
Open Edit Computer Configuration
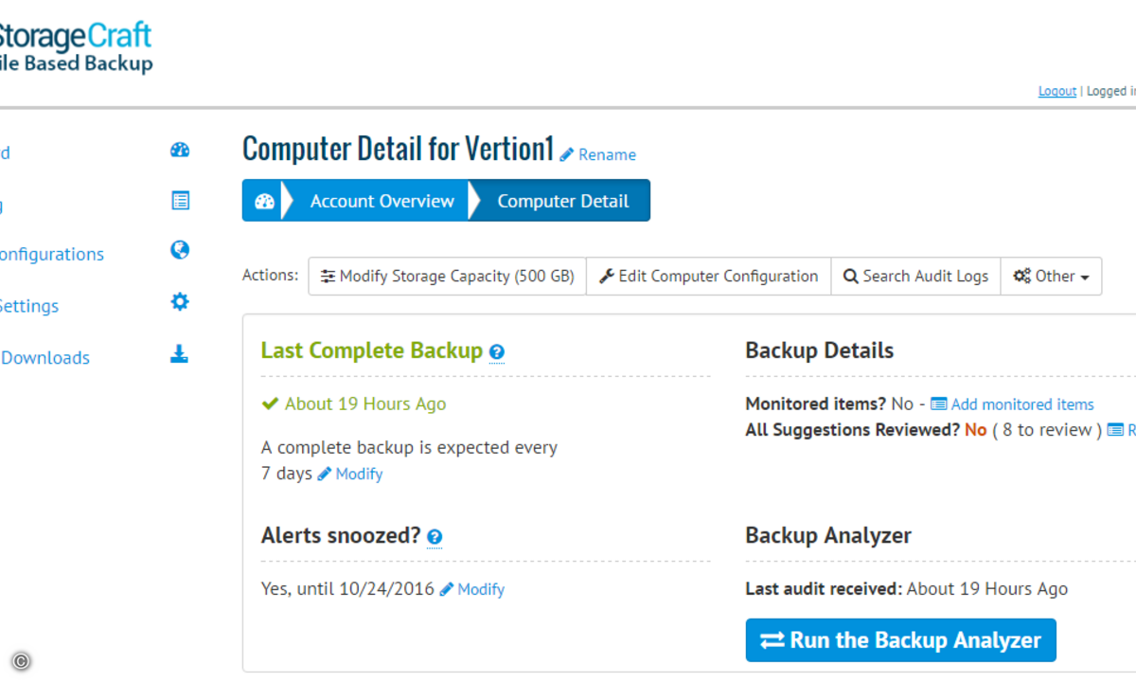tap(709, 277)
